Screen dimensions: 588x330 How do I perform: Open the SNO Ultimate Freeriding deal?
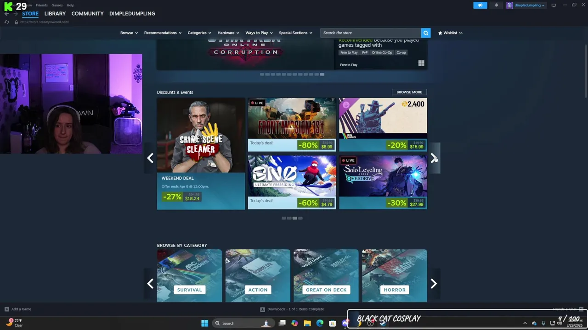(x=292, y=182)
